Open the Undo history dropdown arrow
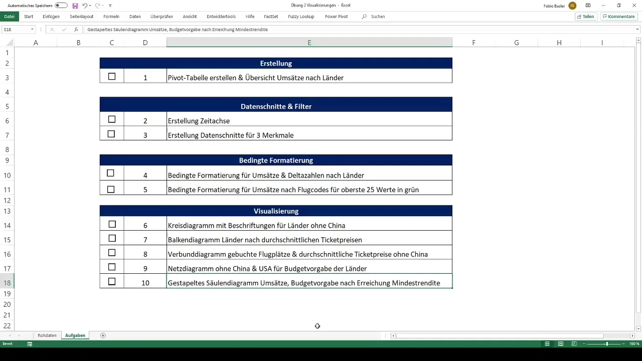This screenshot has height=361, width=642. 90,6
